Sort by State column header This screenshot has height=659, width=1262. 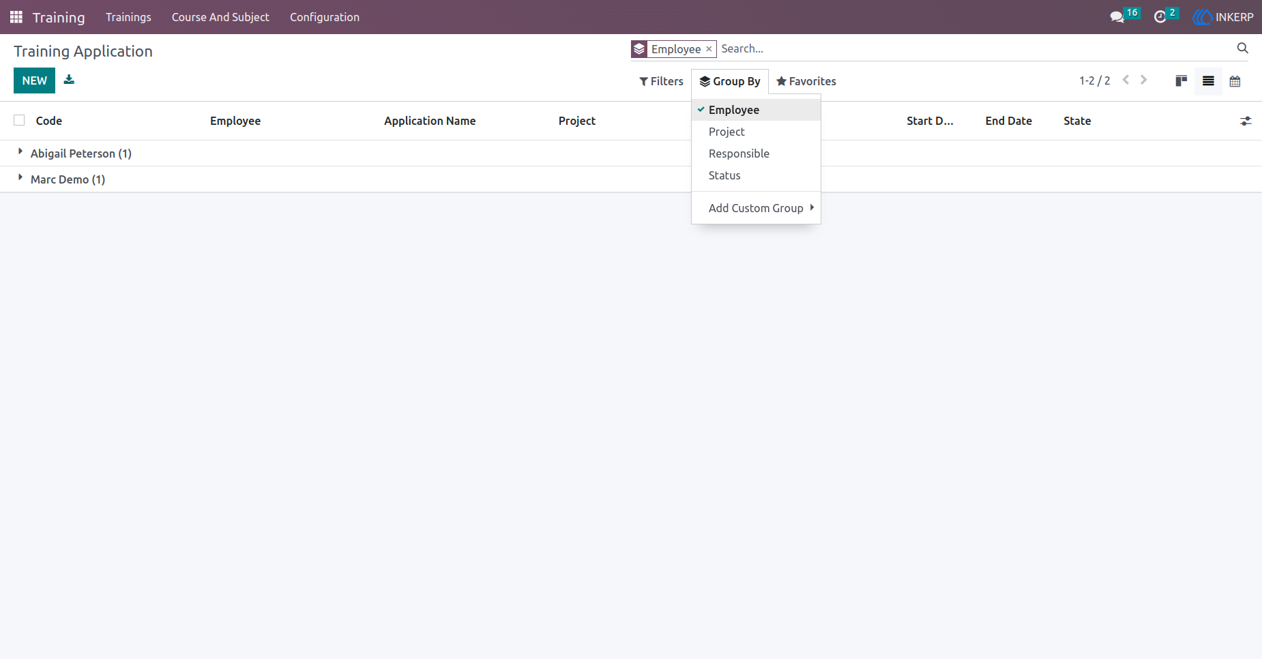pos(1077,121)
